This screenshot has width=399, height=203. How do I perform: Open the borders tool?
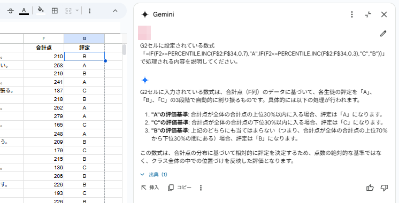click(x=55, y=11)
